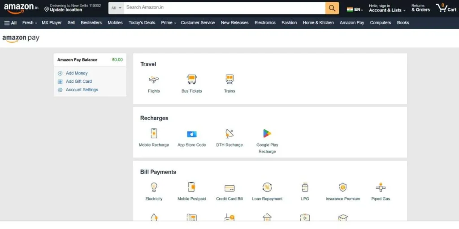Click the Add Money plus icon

60,73
